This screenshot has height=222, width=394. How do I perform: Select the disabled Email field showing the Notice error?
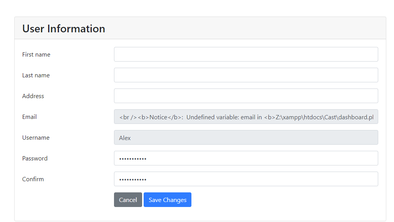click(246, 117)
